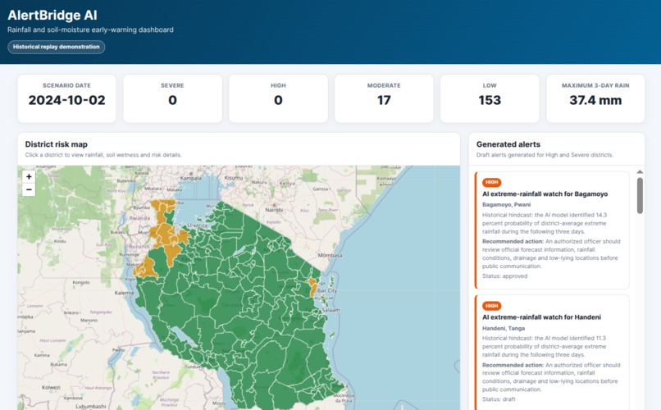Click the HIGH badge on Bagamoyo alert
Viewport: 661px width, 410px height.
click(491, 182)
